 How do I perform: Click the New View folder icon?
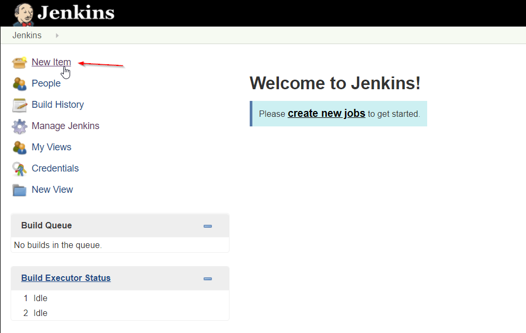coord(19,190)
